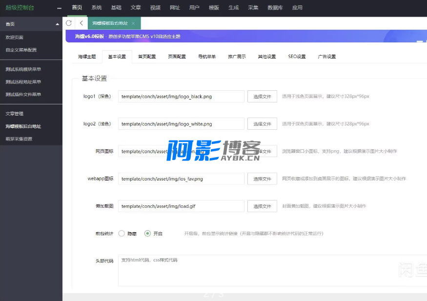The image size is (427, 301).
Task: Open 自定义菜单配置 in the sidebar
Action: [21, 50]
